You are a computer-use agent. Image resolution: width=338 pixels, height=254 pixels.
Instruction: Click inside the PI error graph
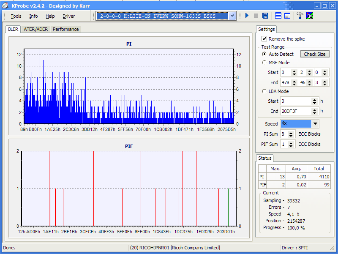point(129,86)
